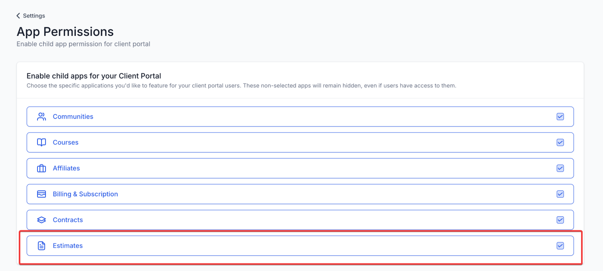This screenshot has height=271, width=603.
Task: Toggle the Contracts checkbox off
Action: click(560, 220)
